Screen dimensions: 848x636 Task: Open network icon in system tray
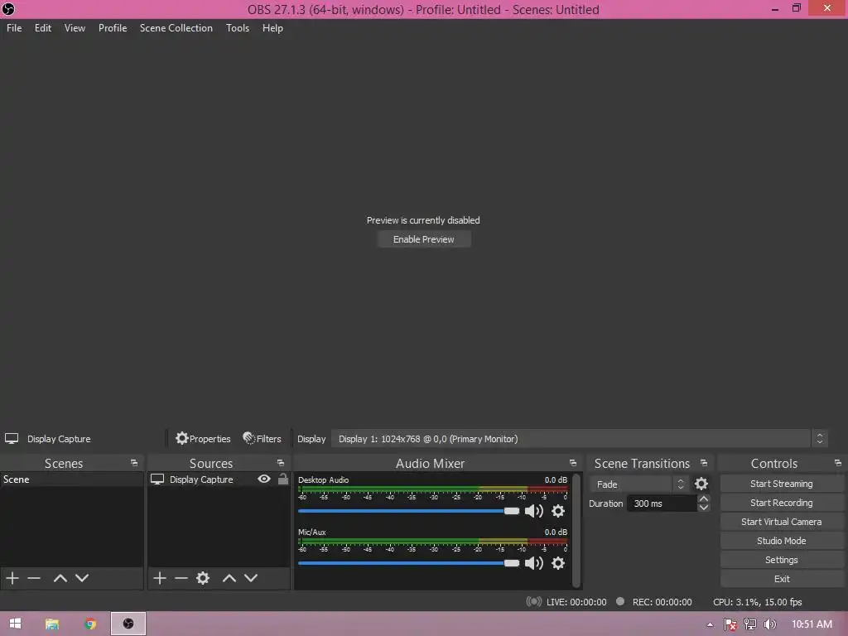coord(750,624)
